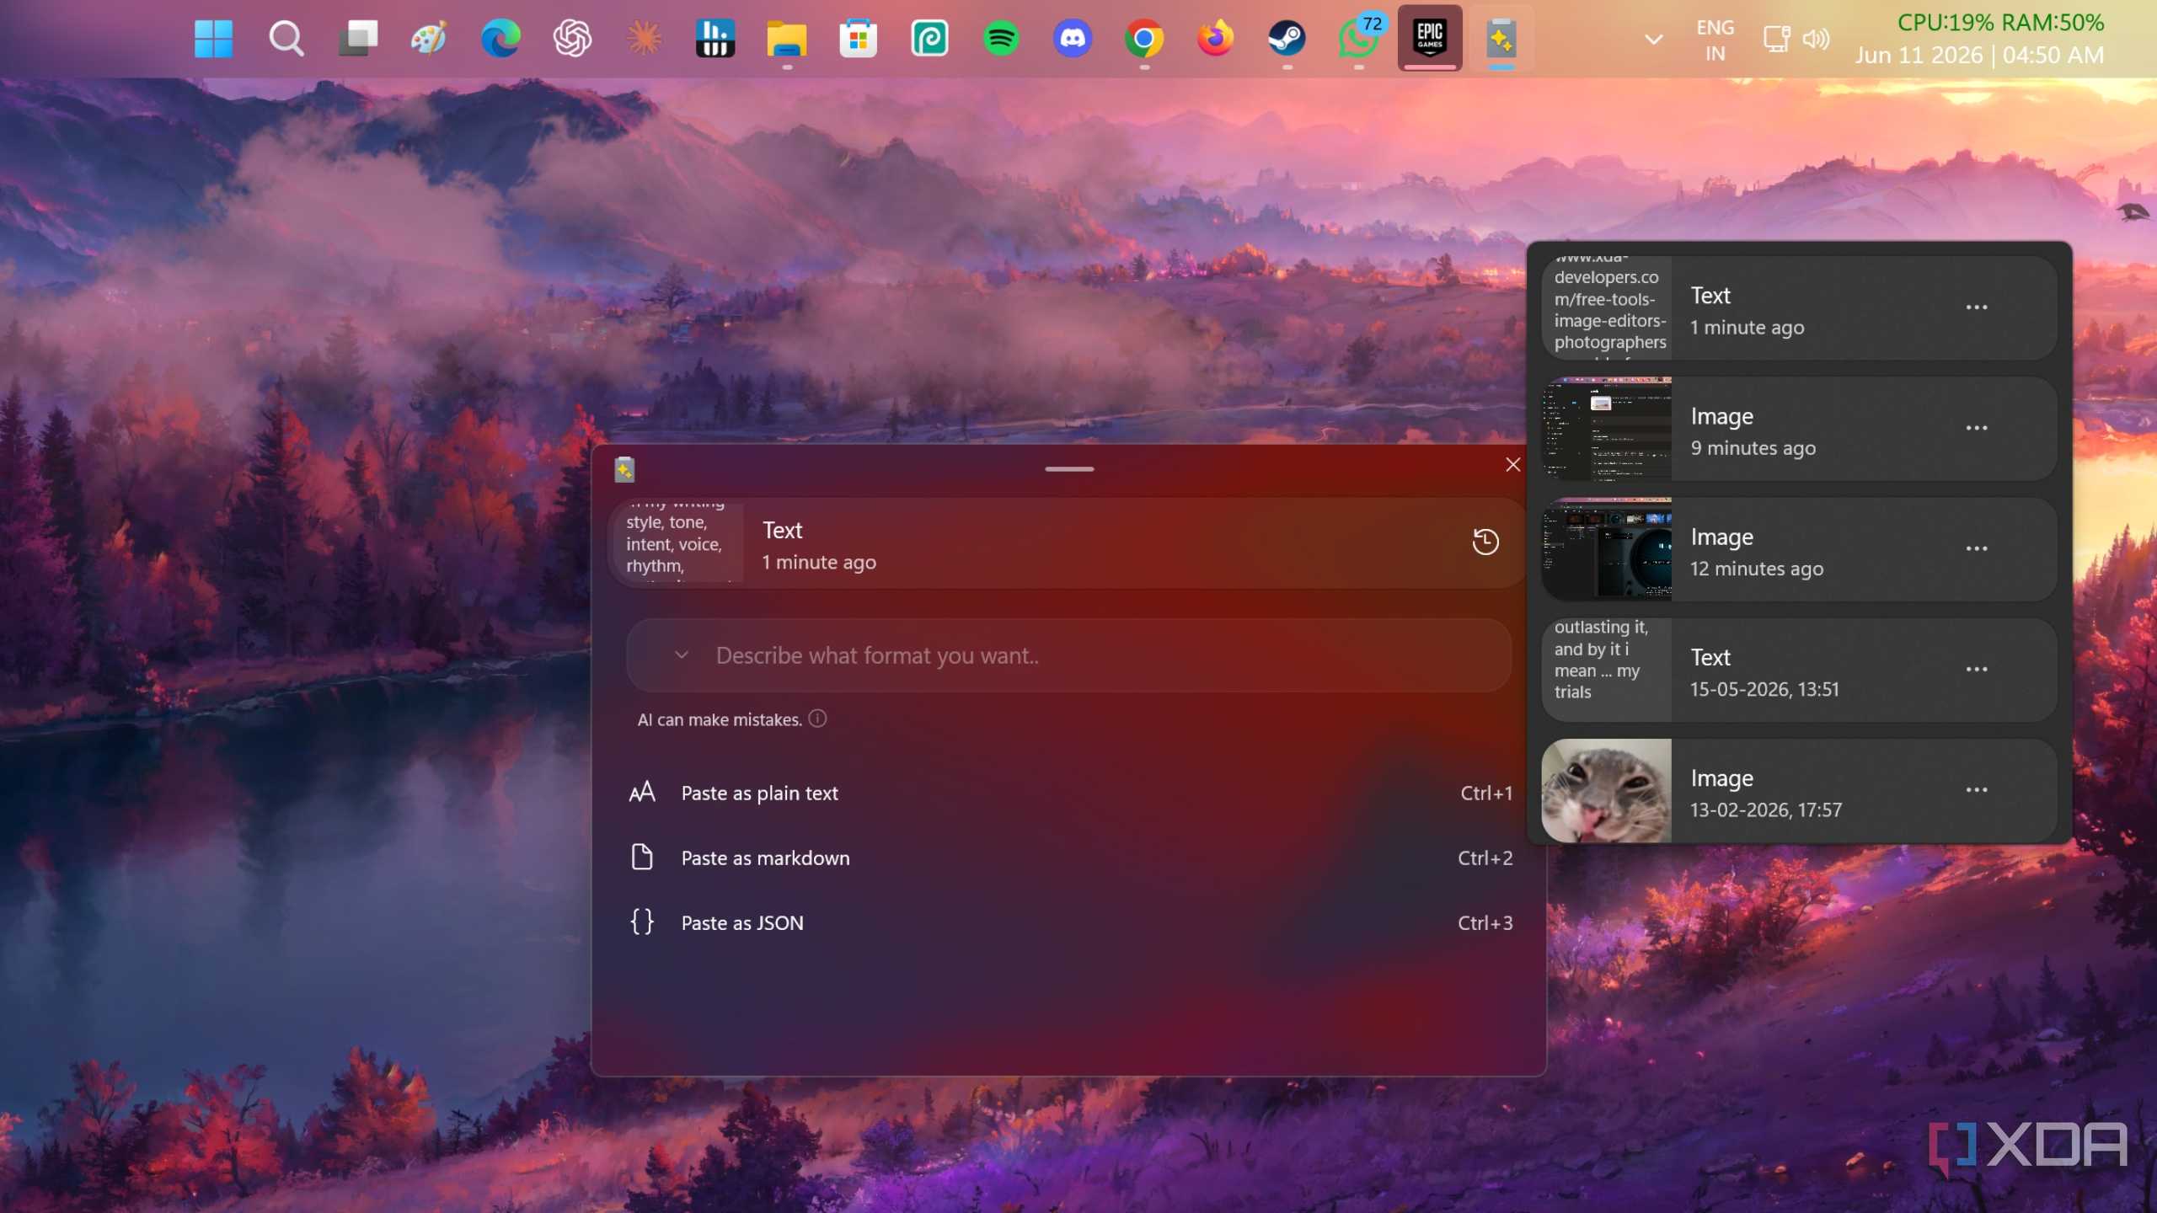Screen dimensions: 2157x1213
Task: Open Steam from taskbar
Action: coord(1287,39)
